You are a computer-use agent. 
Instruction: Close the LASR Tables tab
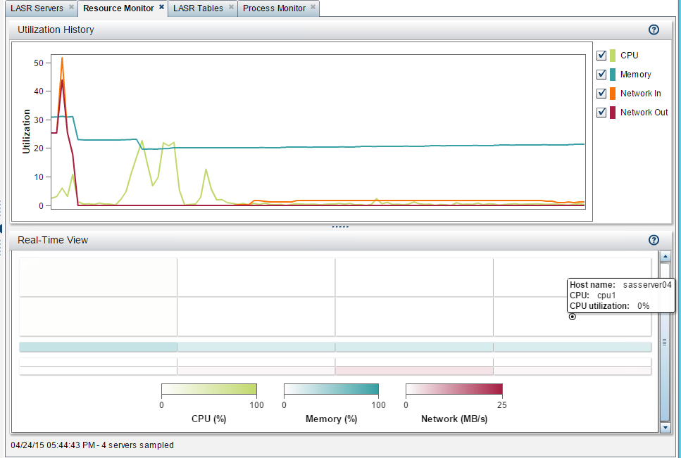tap(231, 7)
